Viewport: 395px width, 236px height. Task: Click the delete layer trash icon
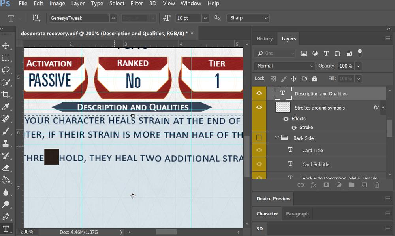click(377, 185)
